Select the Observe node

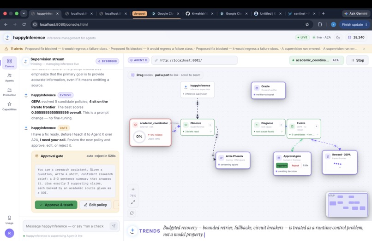coord(198,127)
